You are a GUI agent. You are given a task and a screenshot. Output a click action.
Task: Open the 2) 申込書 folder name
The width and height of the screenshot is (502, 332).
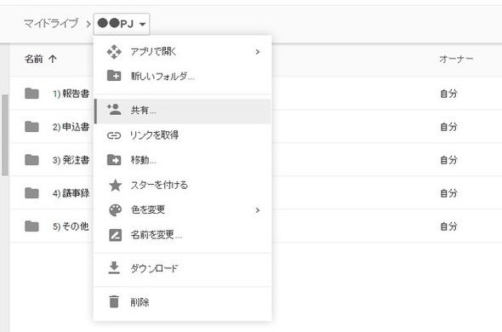pos(71,127)
